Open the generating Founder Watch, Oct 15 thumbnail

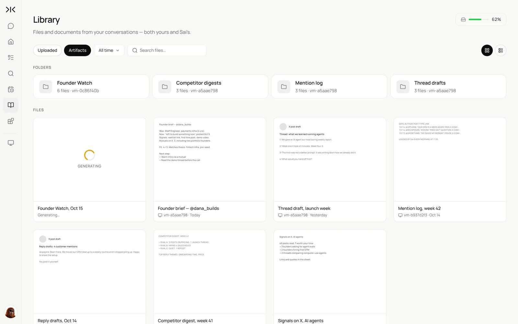point(90,159)
